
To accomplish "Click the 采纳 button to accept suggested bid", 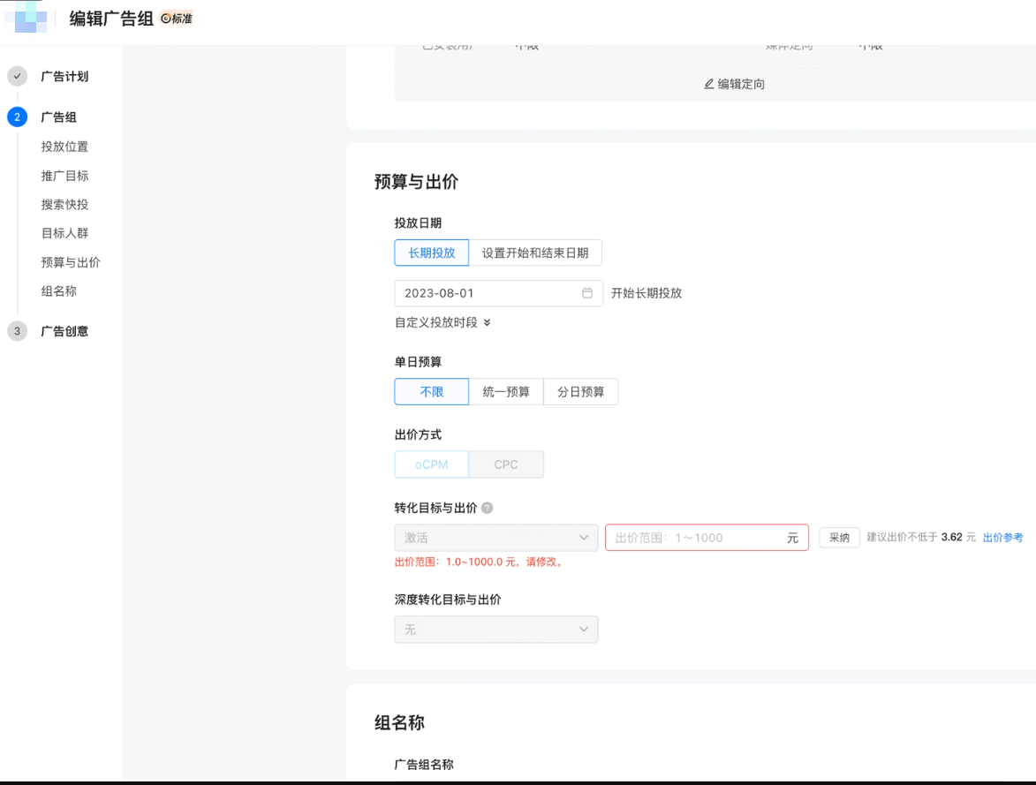I will click(x=840, y=537).
